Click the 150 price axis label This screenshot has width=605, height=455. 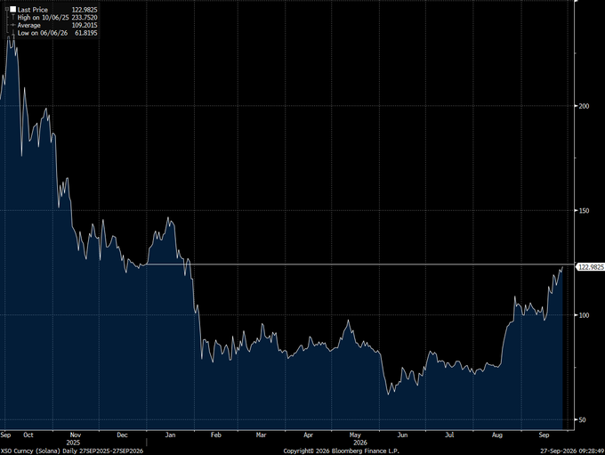click(585, 210)
